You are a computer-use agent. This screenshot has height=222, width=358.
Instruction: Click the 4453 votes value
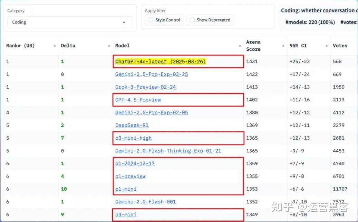point(339,151)
